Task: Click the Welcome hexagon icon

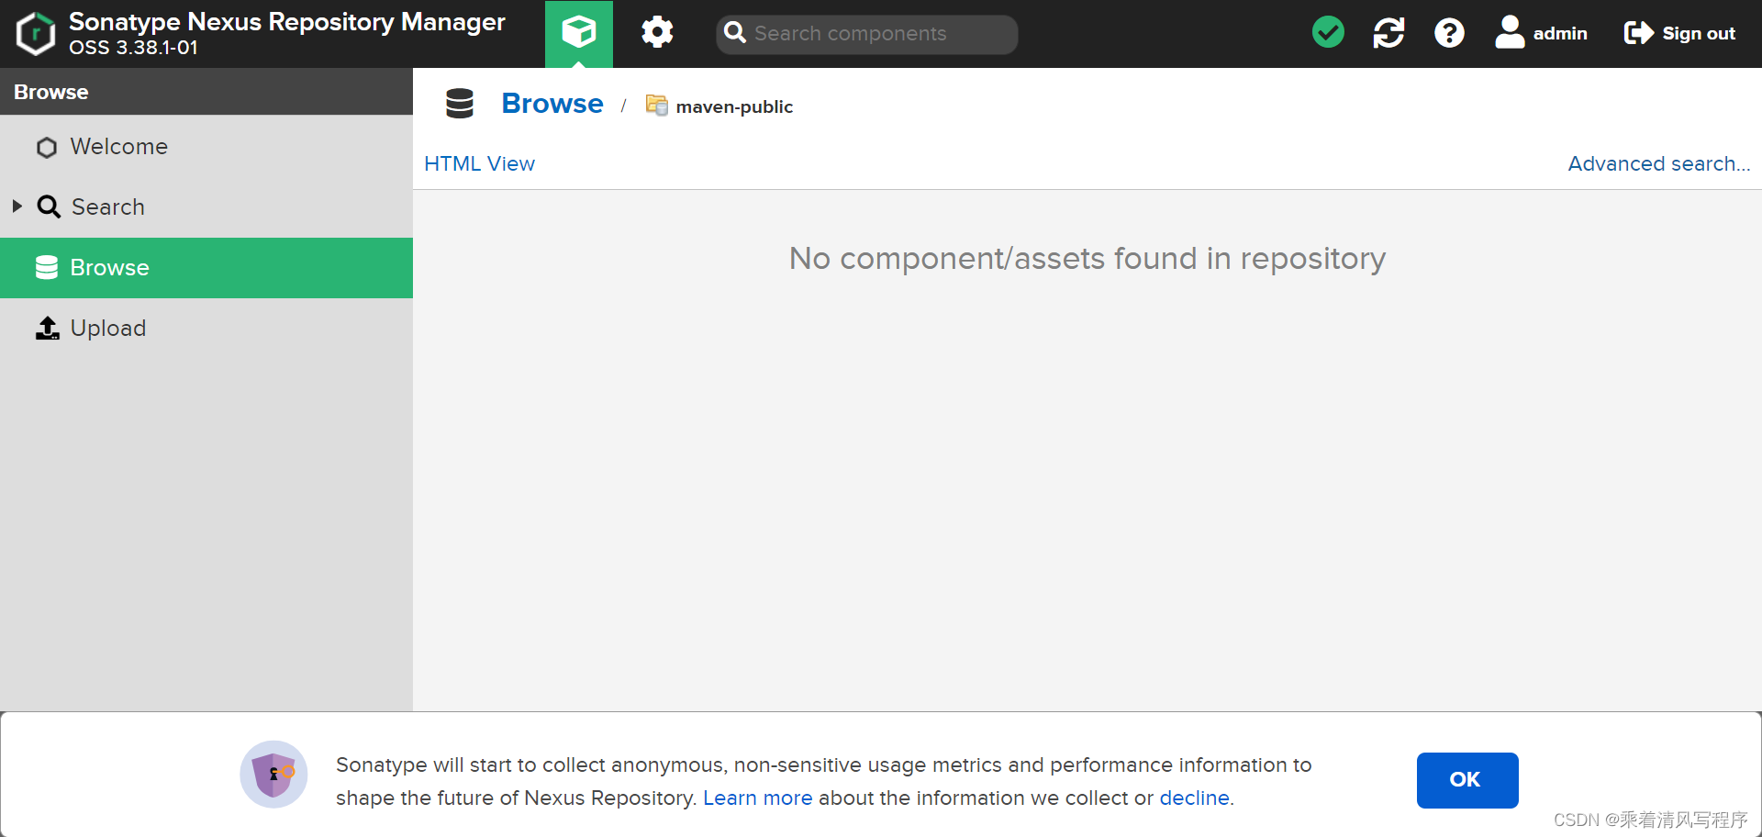Action: tap(47, 148)
